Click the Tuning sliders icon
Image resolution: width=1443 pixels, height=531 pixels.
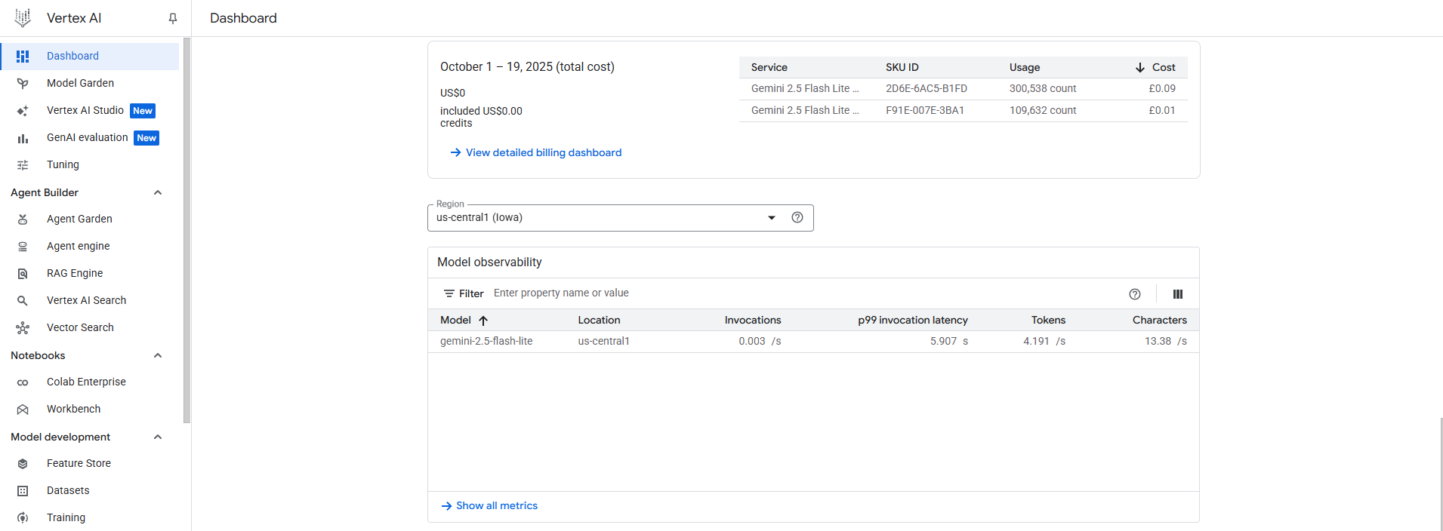(23, 164)
